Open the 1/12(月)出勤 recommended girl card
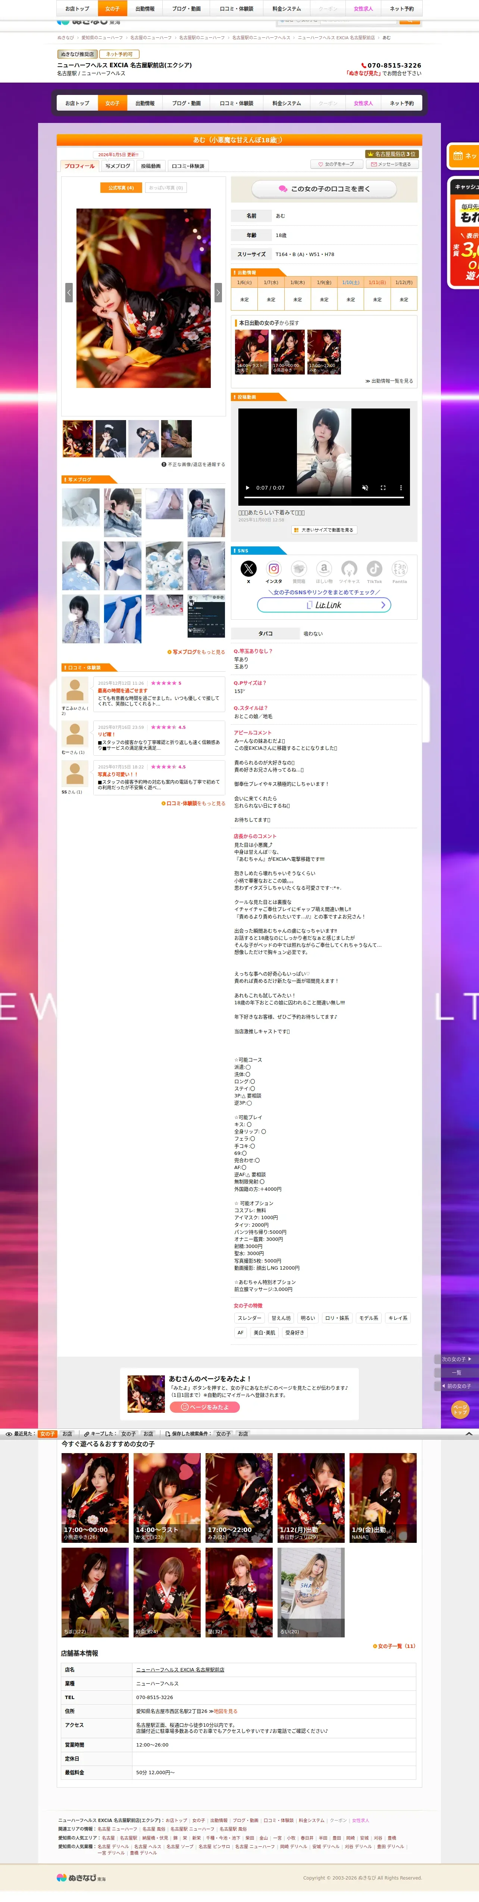The height and width of the screenshot is (1902, 479). point(311,1497)
